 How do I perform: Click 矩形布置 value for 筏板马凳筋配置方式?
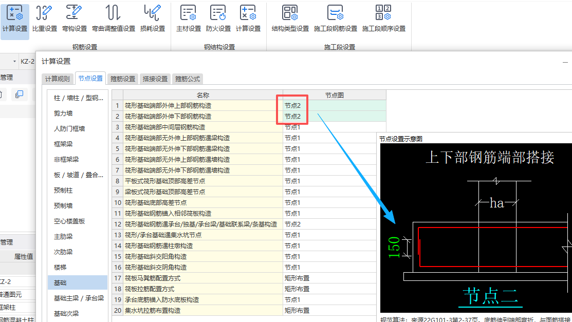[x=329, y=278]
